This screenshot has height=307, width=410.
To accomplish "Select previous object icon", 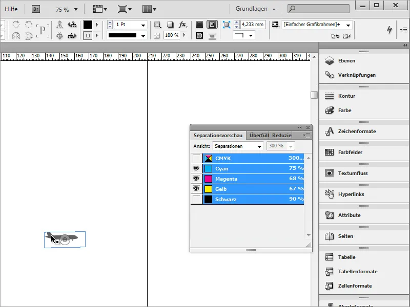I will (72, 25).
